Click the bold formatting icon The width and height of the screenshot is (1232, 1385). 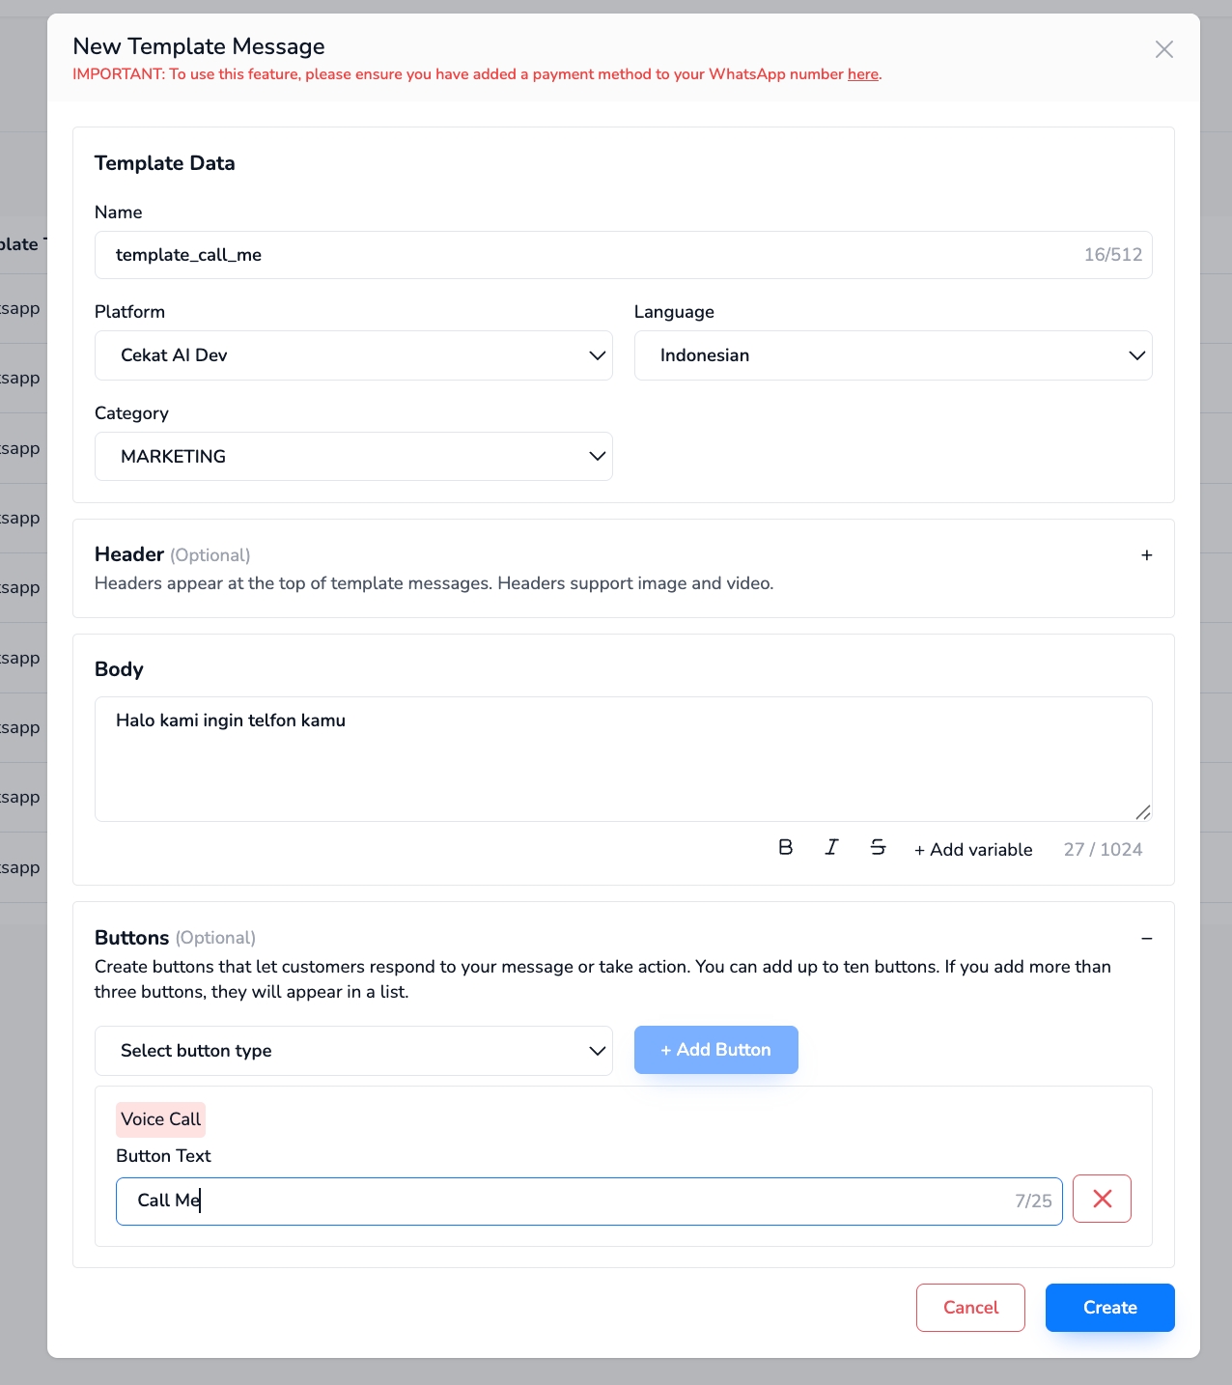[x=786, y=847]
